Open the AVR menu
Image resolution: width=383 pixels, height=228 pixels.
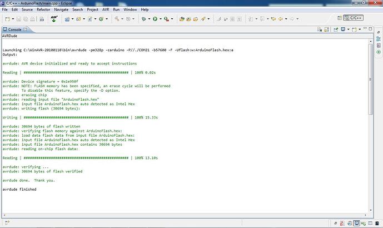click(x=106, y=9)
